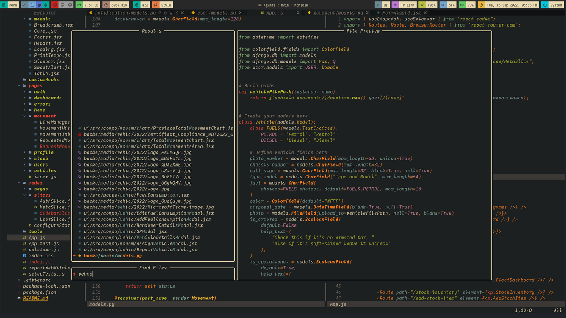Open the TP LINK wifi widget
The width and height of the screenshot is (566, 318).
pyautogui.click(x=404, y=5)
